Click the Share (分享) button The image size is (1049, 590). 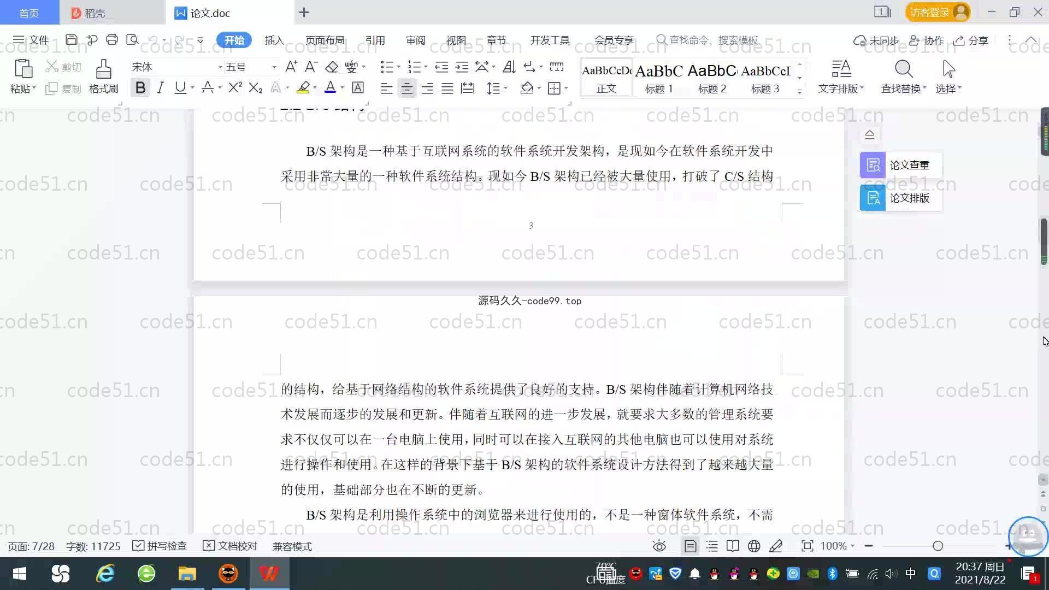click(x=971, y=40)
